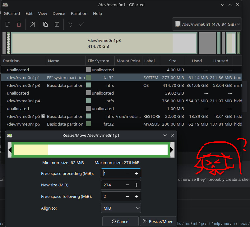Sort by the Label column header
Viewport: 250px width, 227px height.
[x=151, y=61]
